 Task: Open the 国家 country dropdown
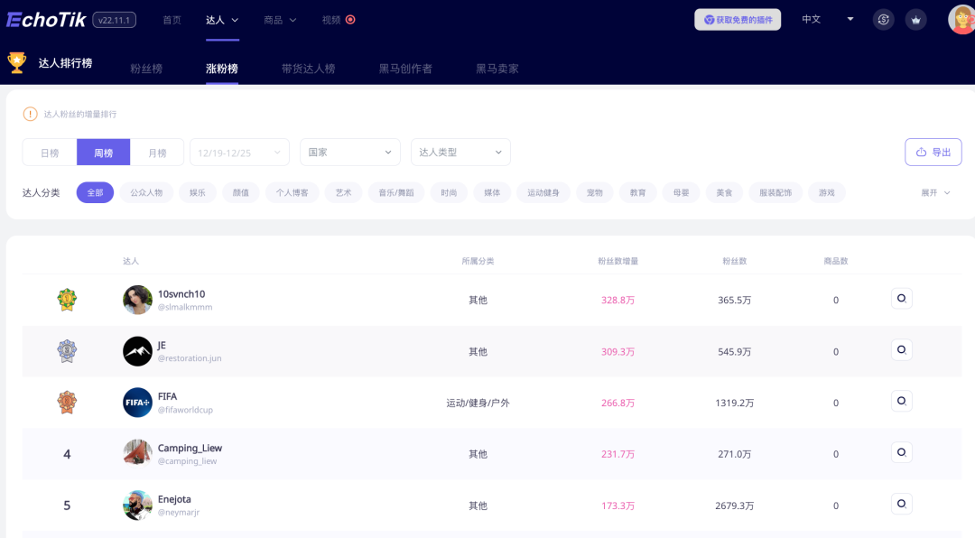[x=350, y=153]
